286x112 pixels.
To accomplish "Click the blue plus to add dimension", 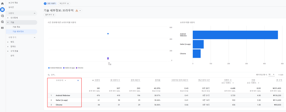I will click(78, 80).
